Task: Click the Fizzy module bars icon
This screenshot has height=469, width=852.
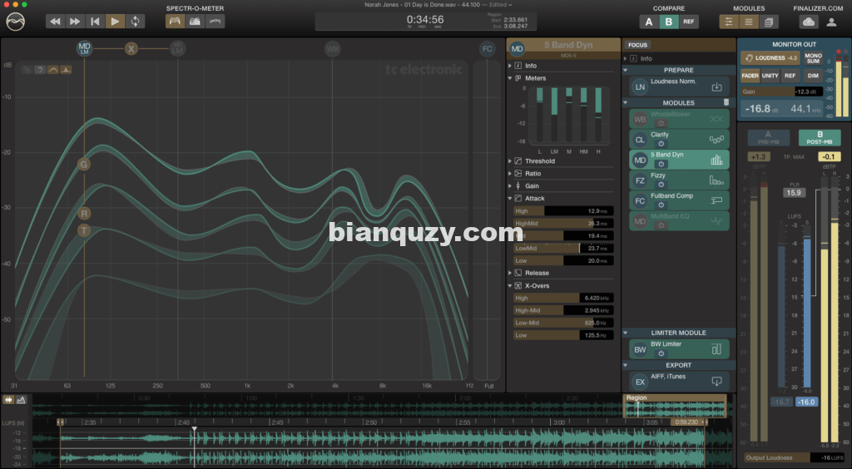Action: click(x=716, y=180)
